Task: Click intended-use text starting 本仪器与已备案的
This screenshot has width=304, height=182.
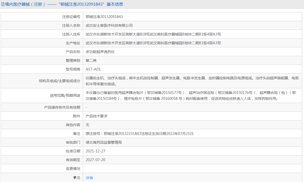Action: [x=191, y=96]
